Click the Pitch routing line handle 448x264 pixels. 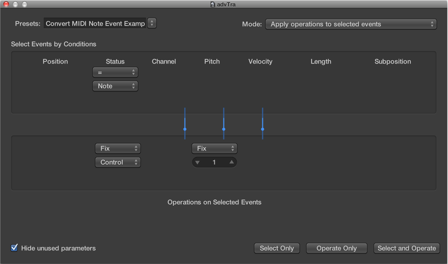click(223, 129)
